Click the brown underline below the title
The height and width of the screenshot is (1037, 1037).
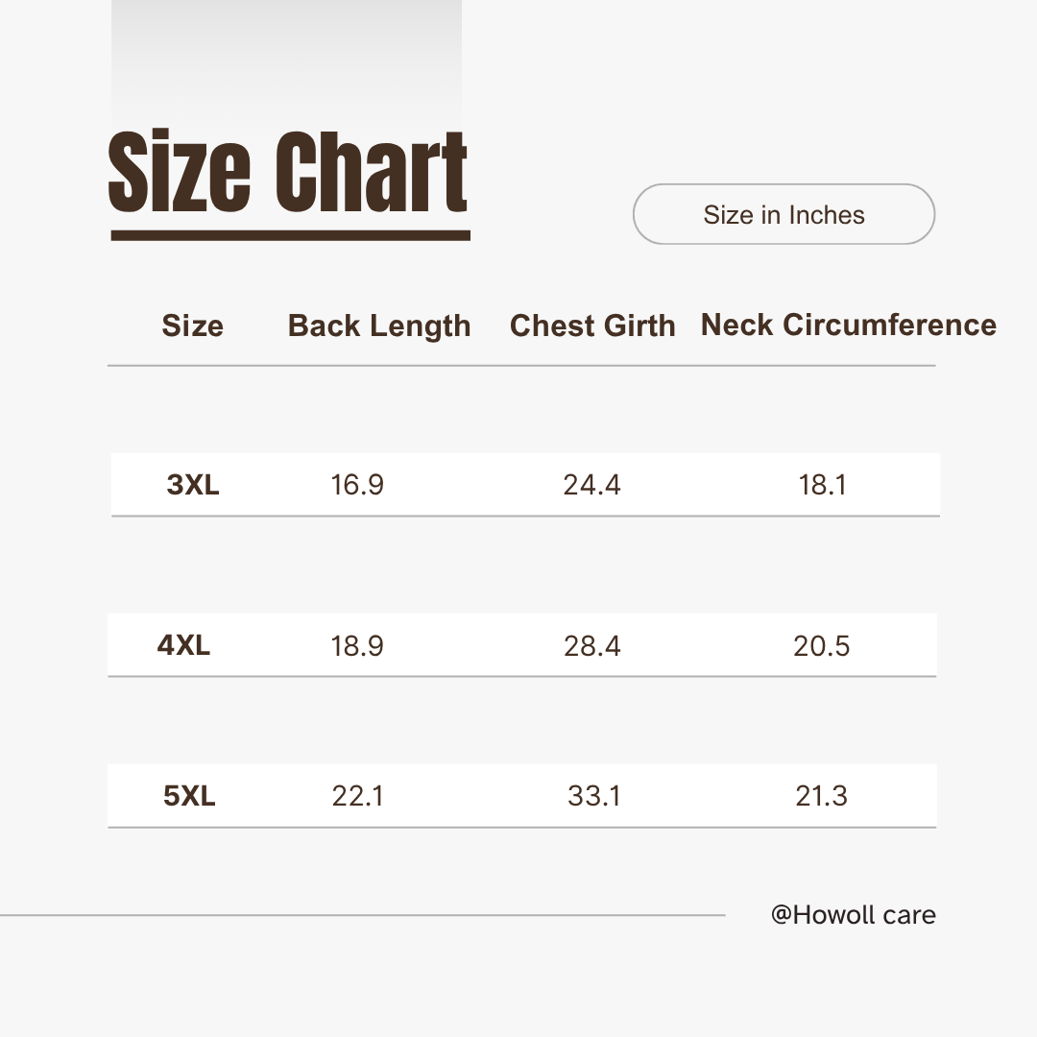[290, 235]
